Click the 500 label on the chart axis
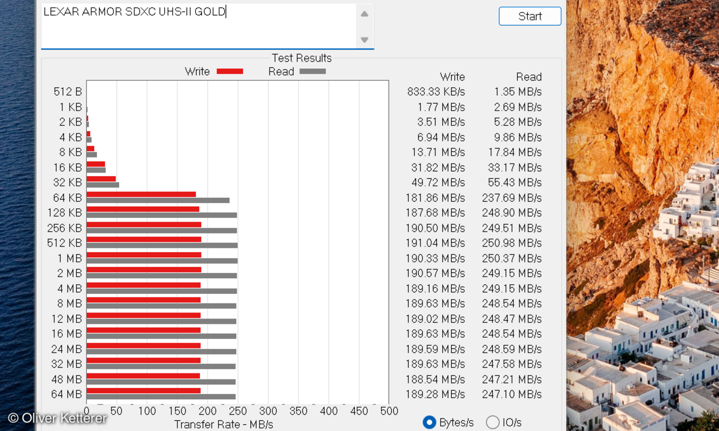Screen dimensions: 719x431 point(389,411)
